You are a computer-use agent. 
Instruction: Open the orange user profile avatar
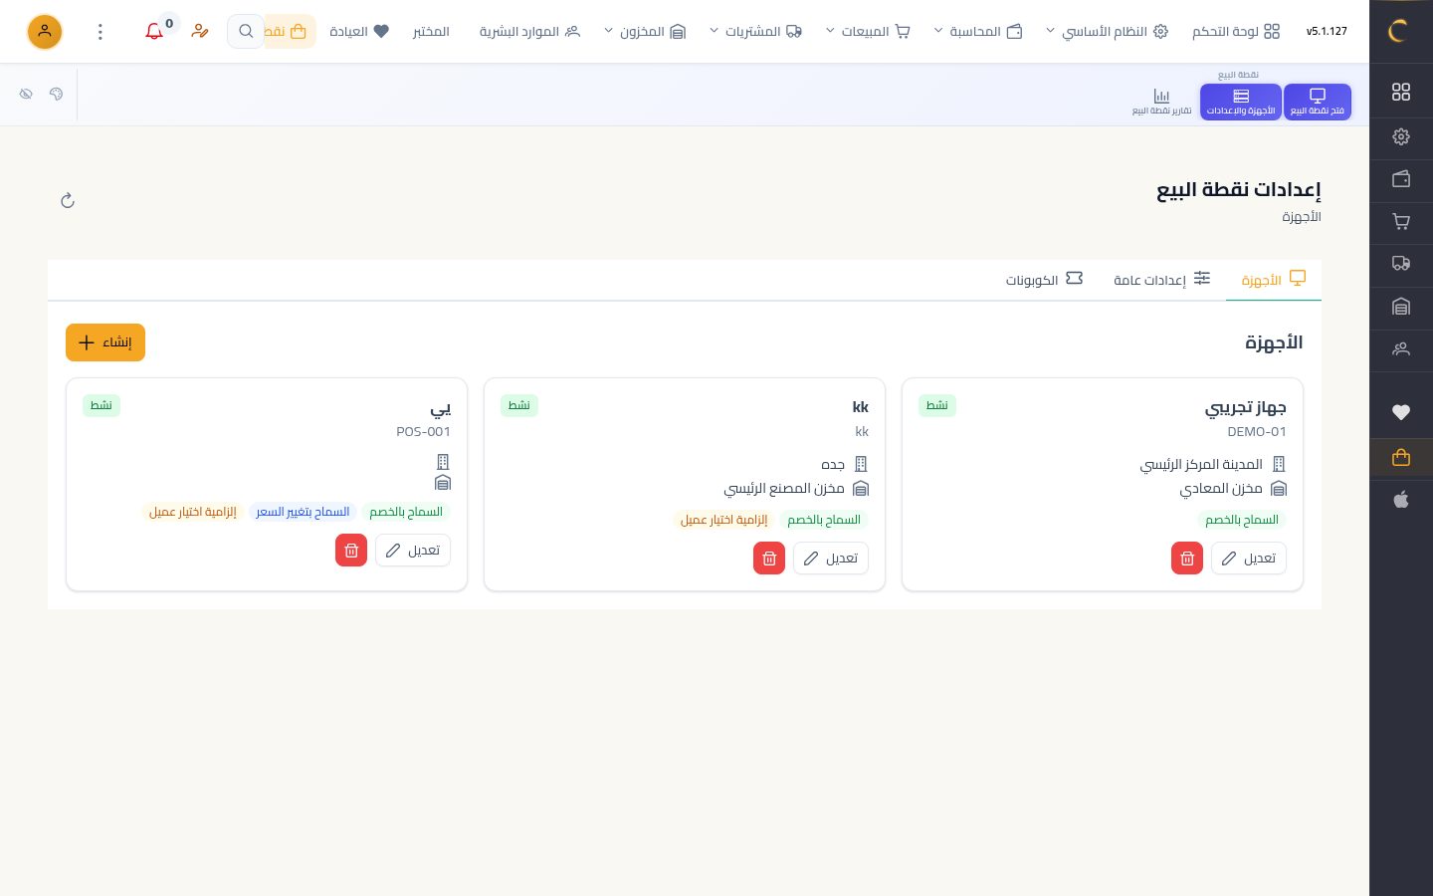45,32
